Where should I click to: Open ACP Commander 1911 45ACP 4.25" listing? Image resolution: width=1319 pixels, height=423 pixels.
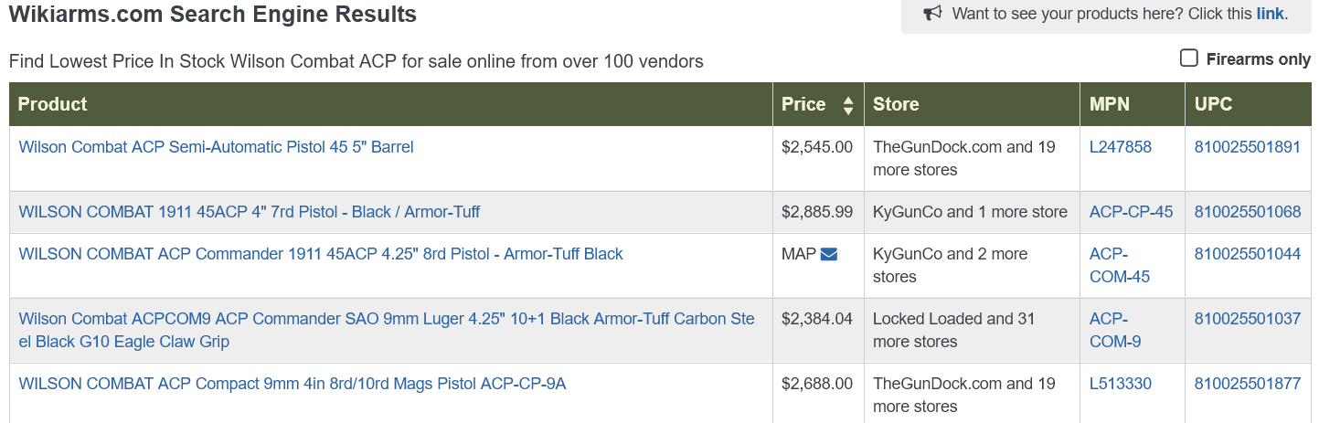click(x=320, y=254)
